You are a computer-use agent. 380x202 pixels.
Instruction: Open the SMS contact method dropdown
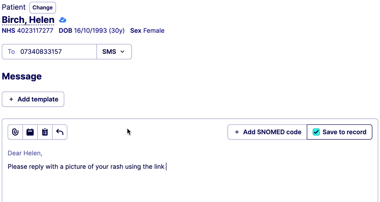(x=114, y=52)
